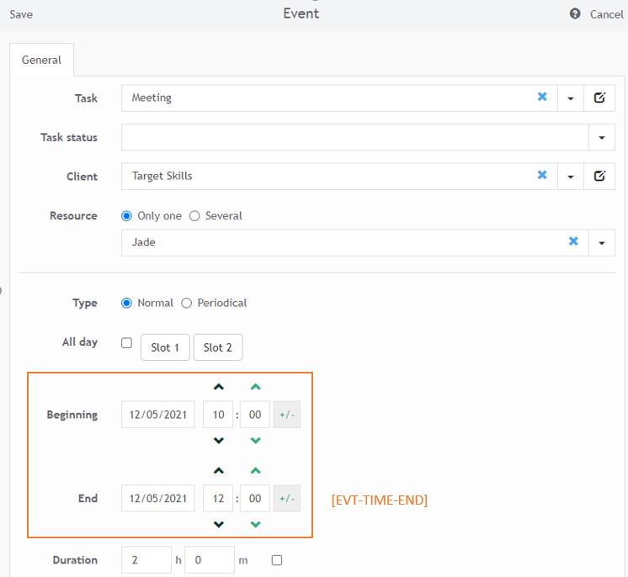Viewport: 628px width, 577px height.
Task: Click the edit icon beside Task field
Action: click(x=599, y=98)
